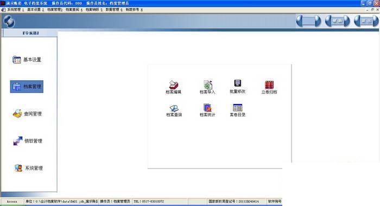
Task: Select the highlighted 档案管理 sidebar item
Action: pos(27,87)
